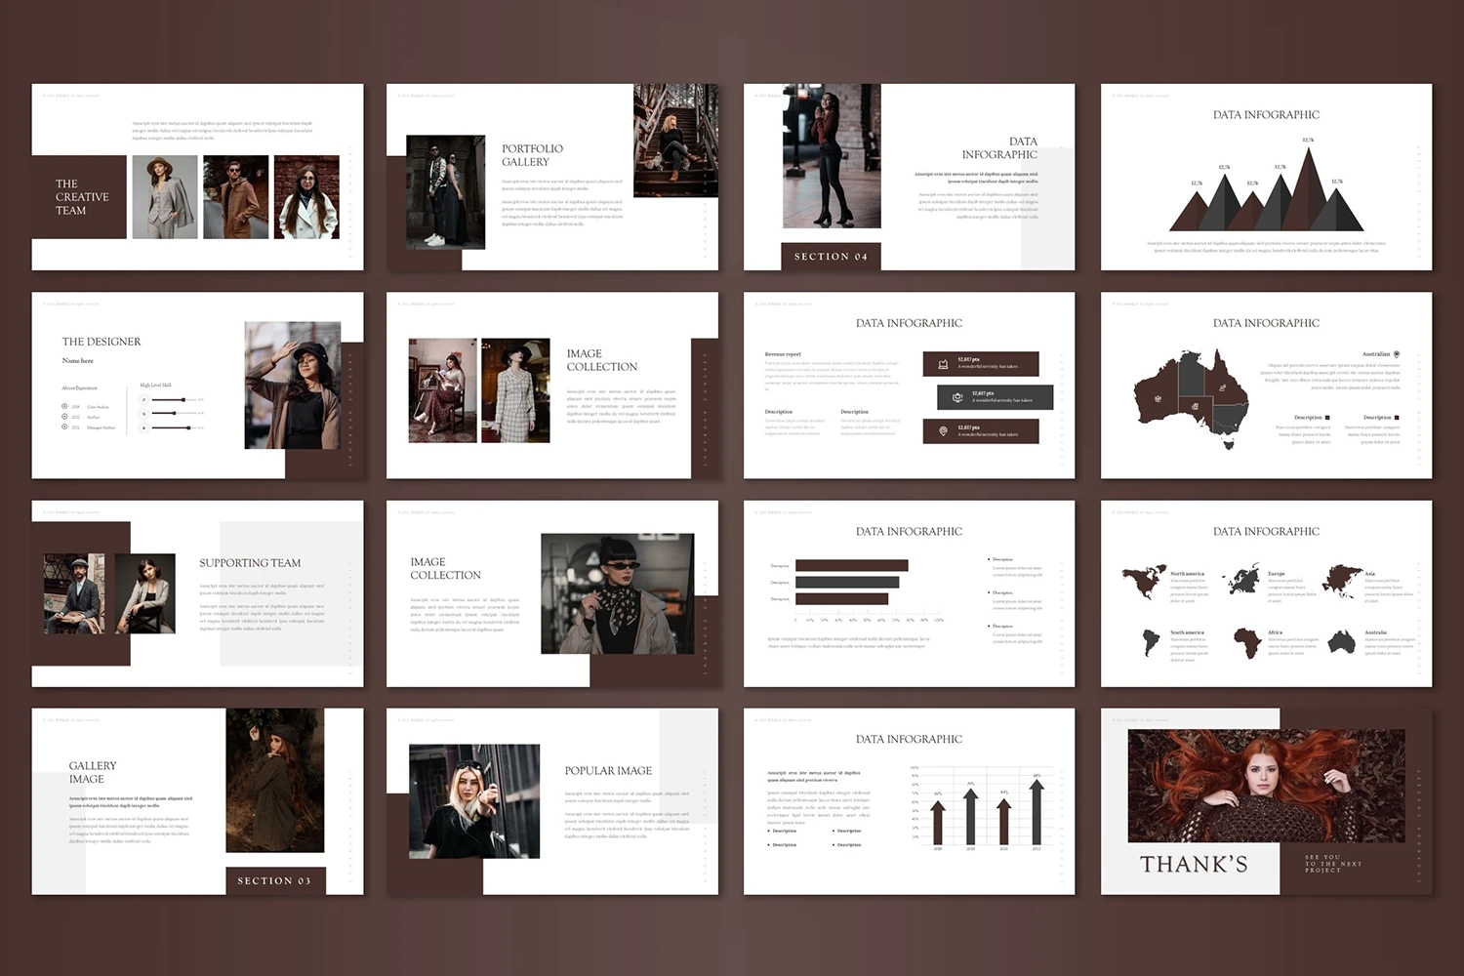Open the Portfolio Gallery slide staircase photo
Screen dimensions: 1464x976
pos(675,140)
